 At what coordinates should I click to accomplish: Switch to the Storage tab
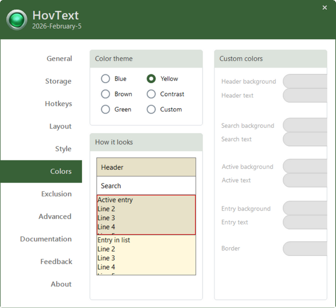(58, 82)
